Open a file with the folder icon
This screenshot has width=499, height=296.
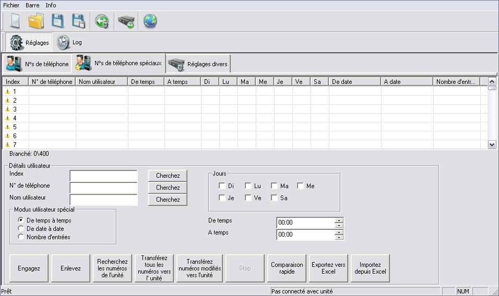tap(36, 21)
